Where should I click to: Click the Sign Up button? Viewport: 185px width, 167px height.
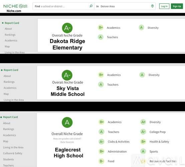(x=177, y=6)
